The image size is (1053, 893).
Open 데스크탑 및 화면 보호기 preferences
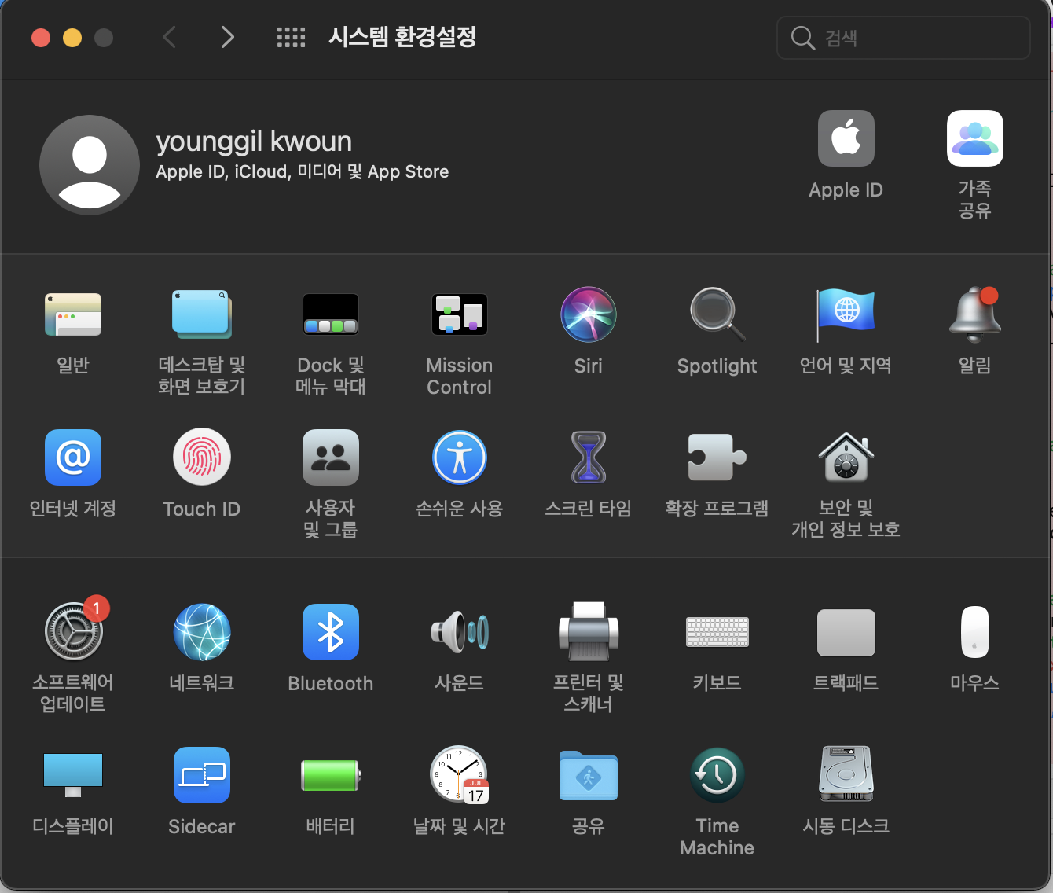[202, 314]
